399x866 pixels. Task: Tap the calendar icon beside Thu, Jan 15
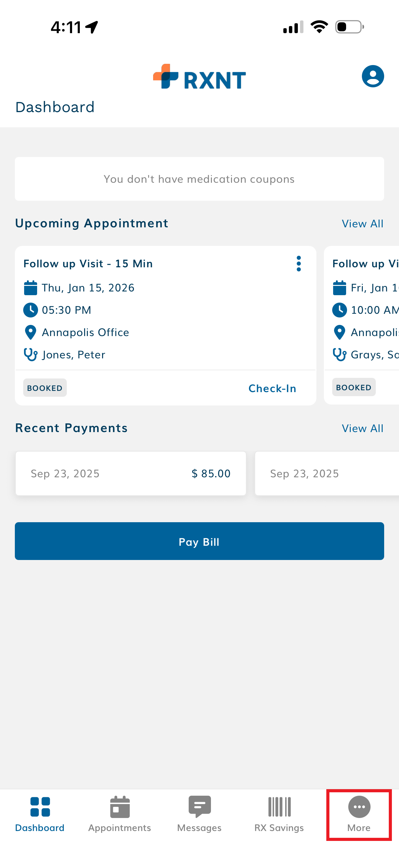[31, 288]
